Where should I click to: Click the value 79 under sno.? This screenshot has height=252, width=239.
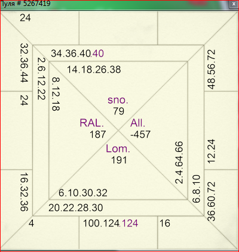(x=119, y=111)
